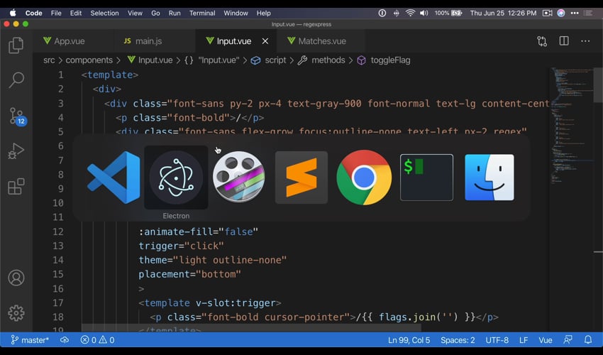
Task: Open the Go menu
Action: [x=155, y=13]
